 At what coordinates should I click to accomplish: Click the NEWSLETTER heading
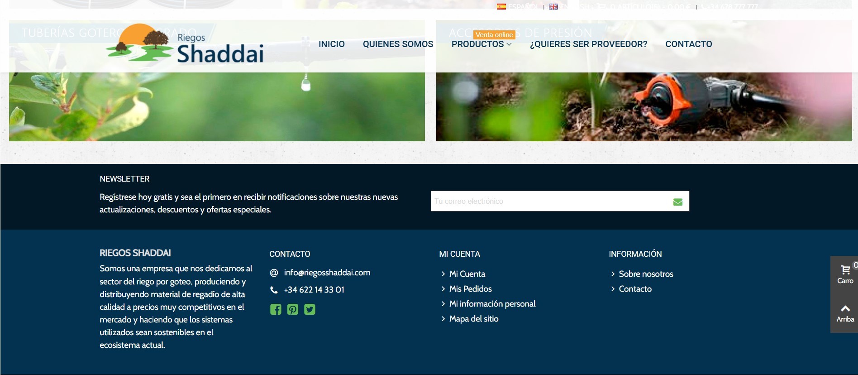pos(124,179)
